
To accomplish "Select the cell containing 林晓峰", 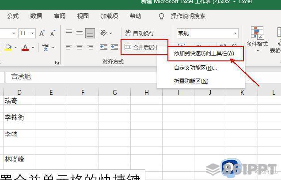I will tap(19, 159).
